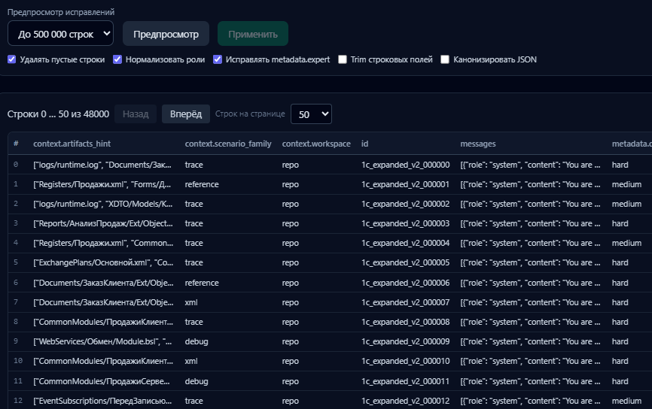The height and width of the screenshot is (409, 652).
Task: Go to next page with Вперёд
Action: pyautogui.click(x=186, y=114)
